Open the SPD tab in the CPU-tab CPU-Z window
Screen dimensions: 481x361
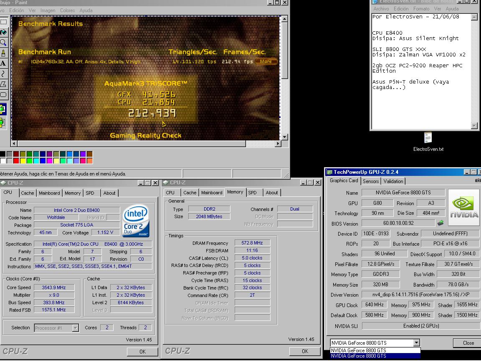click(90, 193)
